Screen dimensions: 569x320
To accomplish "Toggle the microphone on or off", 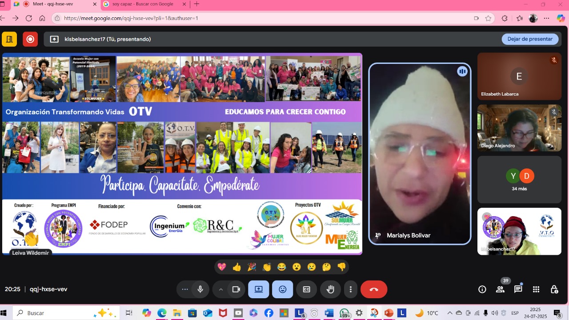I will (200, 289).
